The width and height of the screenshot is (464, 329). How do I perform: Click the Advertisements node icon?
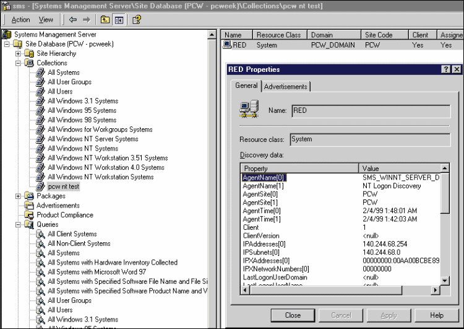(x=29, y=206)
